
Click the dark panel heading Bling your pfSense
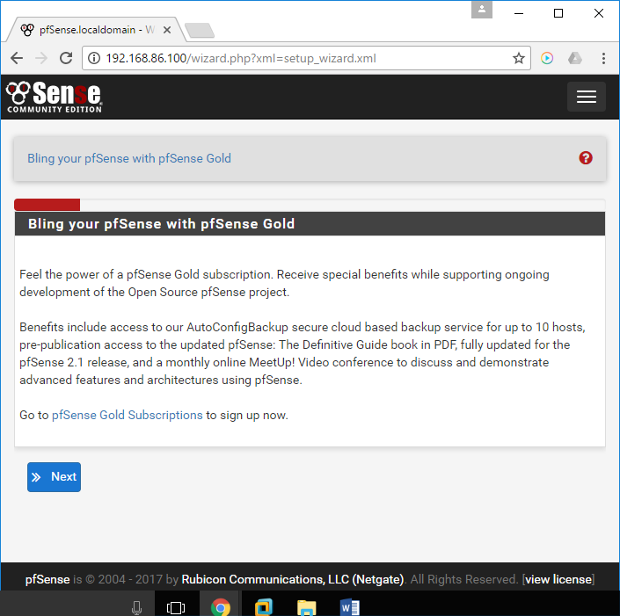coord(310,224)
